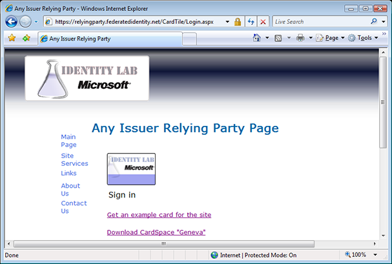Click the Print icon in the toolbar

pyautogui.click(x=300, y=38)
